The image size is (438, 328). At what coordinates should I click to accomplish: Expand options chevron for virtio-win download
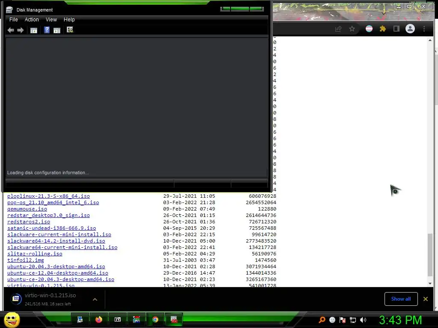pos(95,299)
